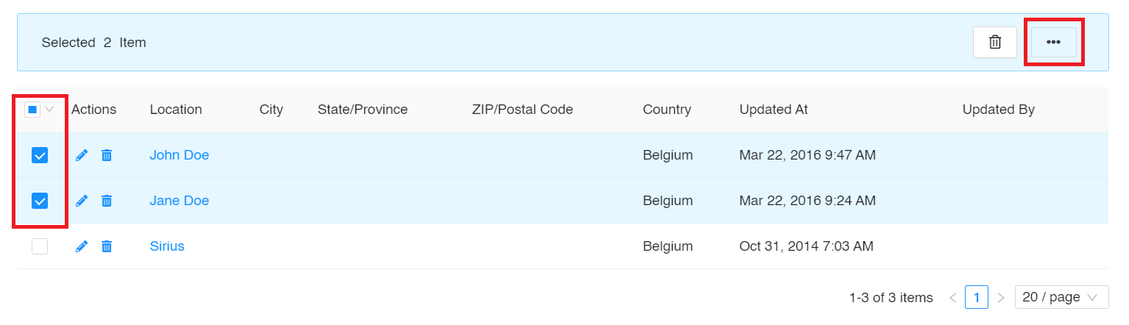Go to next page arrow

1001,298
